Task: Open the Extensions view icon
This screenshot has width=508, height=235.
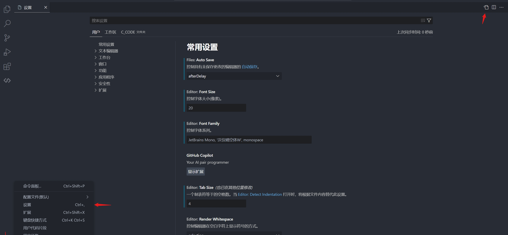Action: point(7,67)
